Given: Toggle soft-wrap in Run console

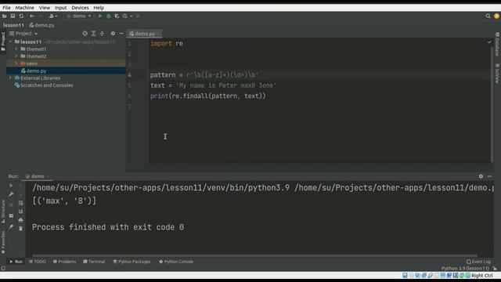Looking at the screenshot, I should (x=21, y=203).
